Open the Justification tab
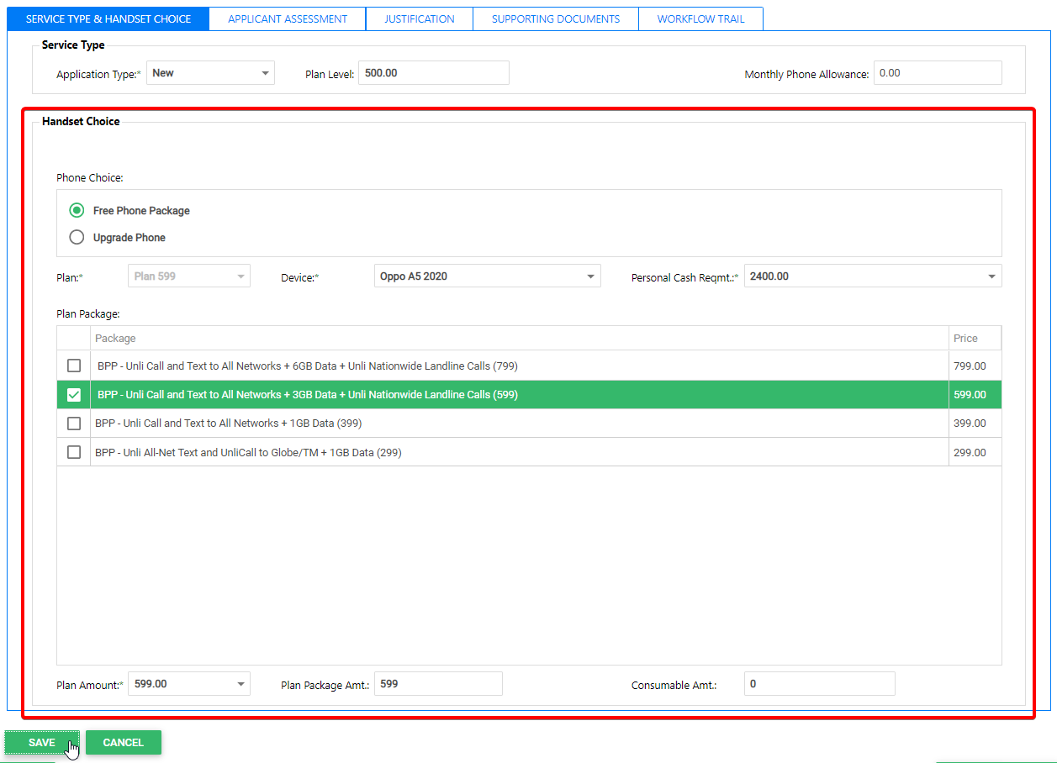 coord(419,18)
